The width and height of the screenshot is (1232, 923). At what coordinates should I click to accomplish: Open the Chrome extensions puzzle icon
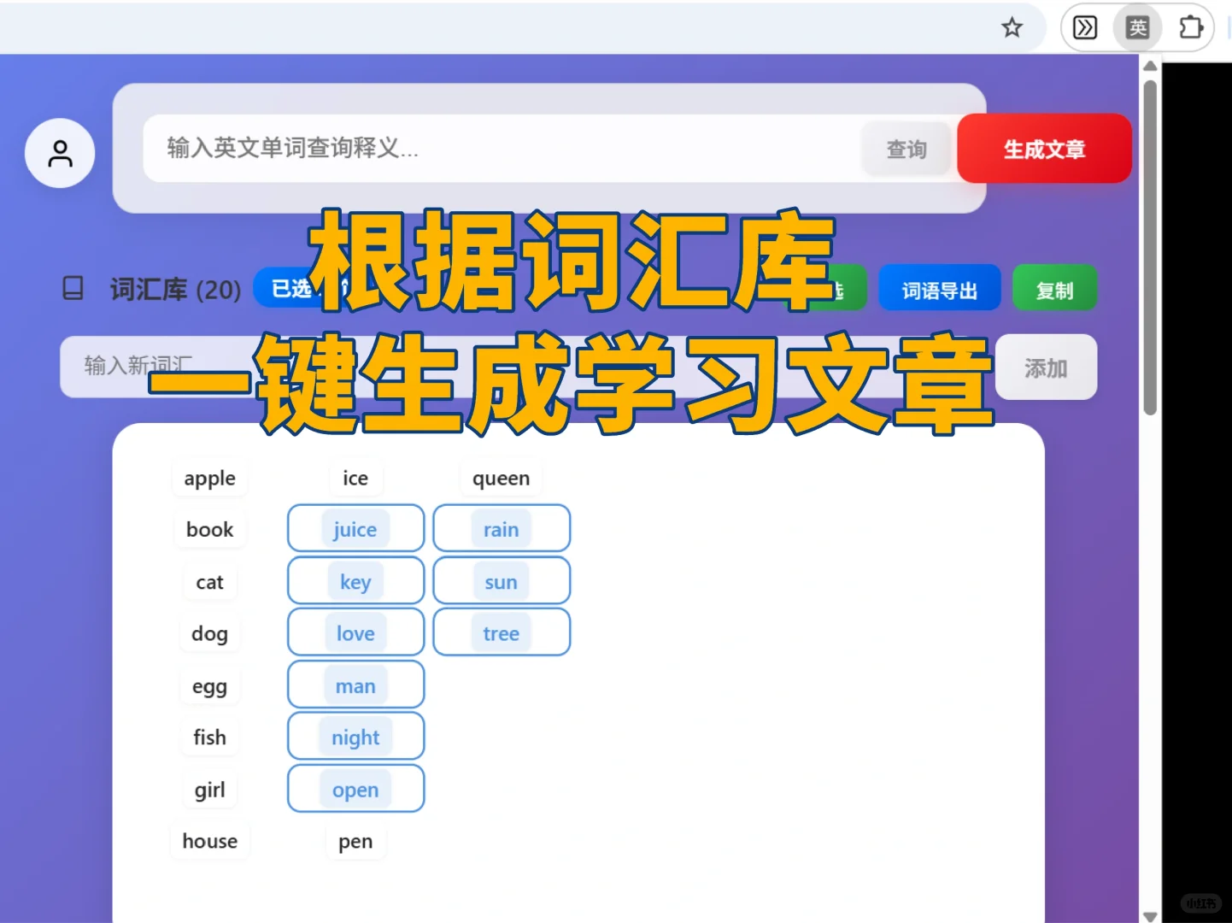click(x=1191, y=27)
